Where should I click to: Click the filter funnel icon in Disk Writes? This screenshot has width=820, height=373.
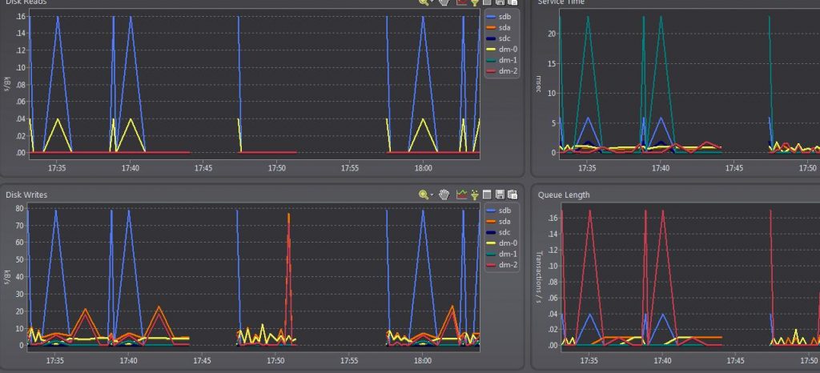475,195
